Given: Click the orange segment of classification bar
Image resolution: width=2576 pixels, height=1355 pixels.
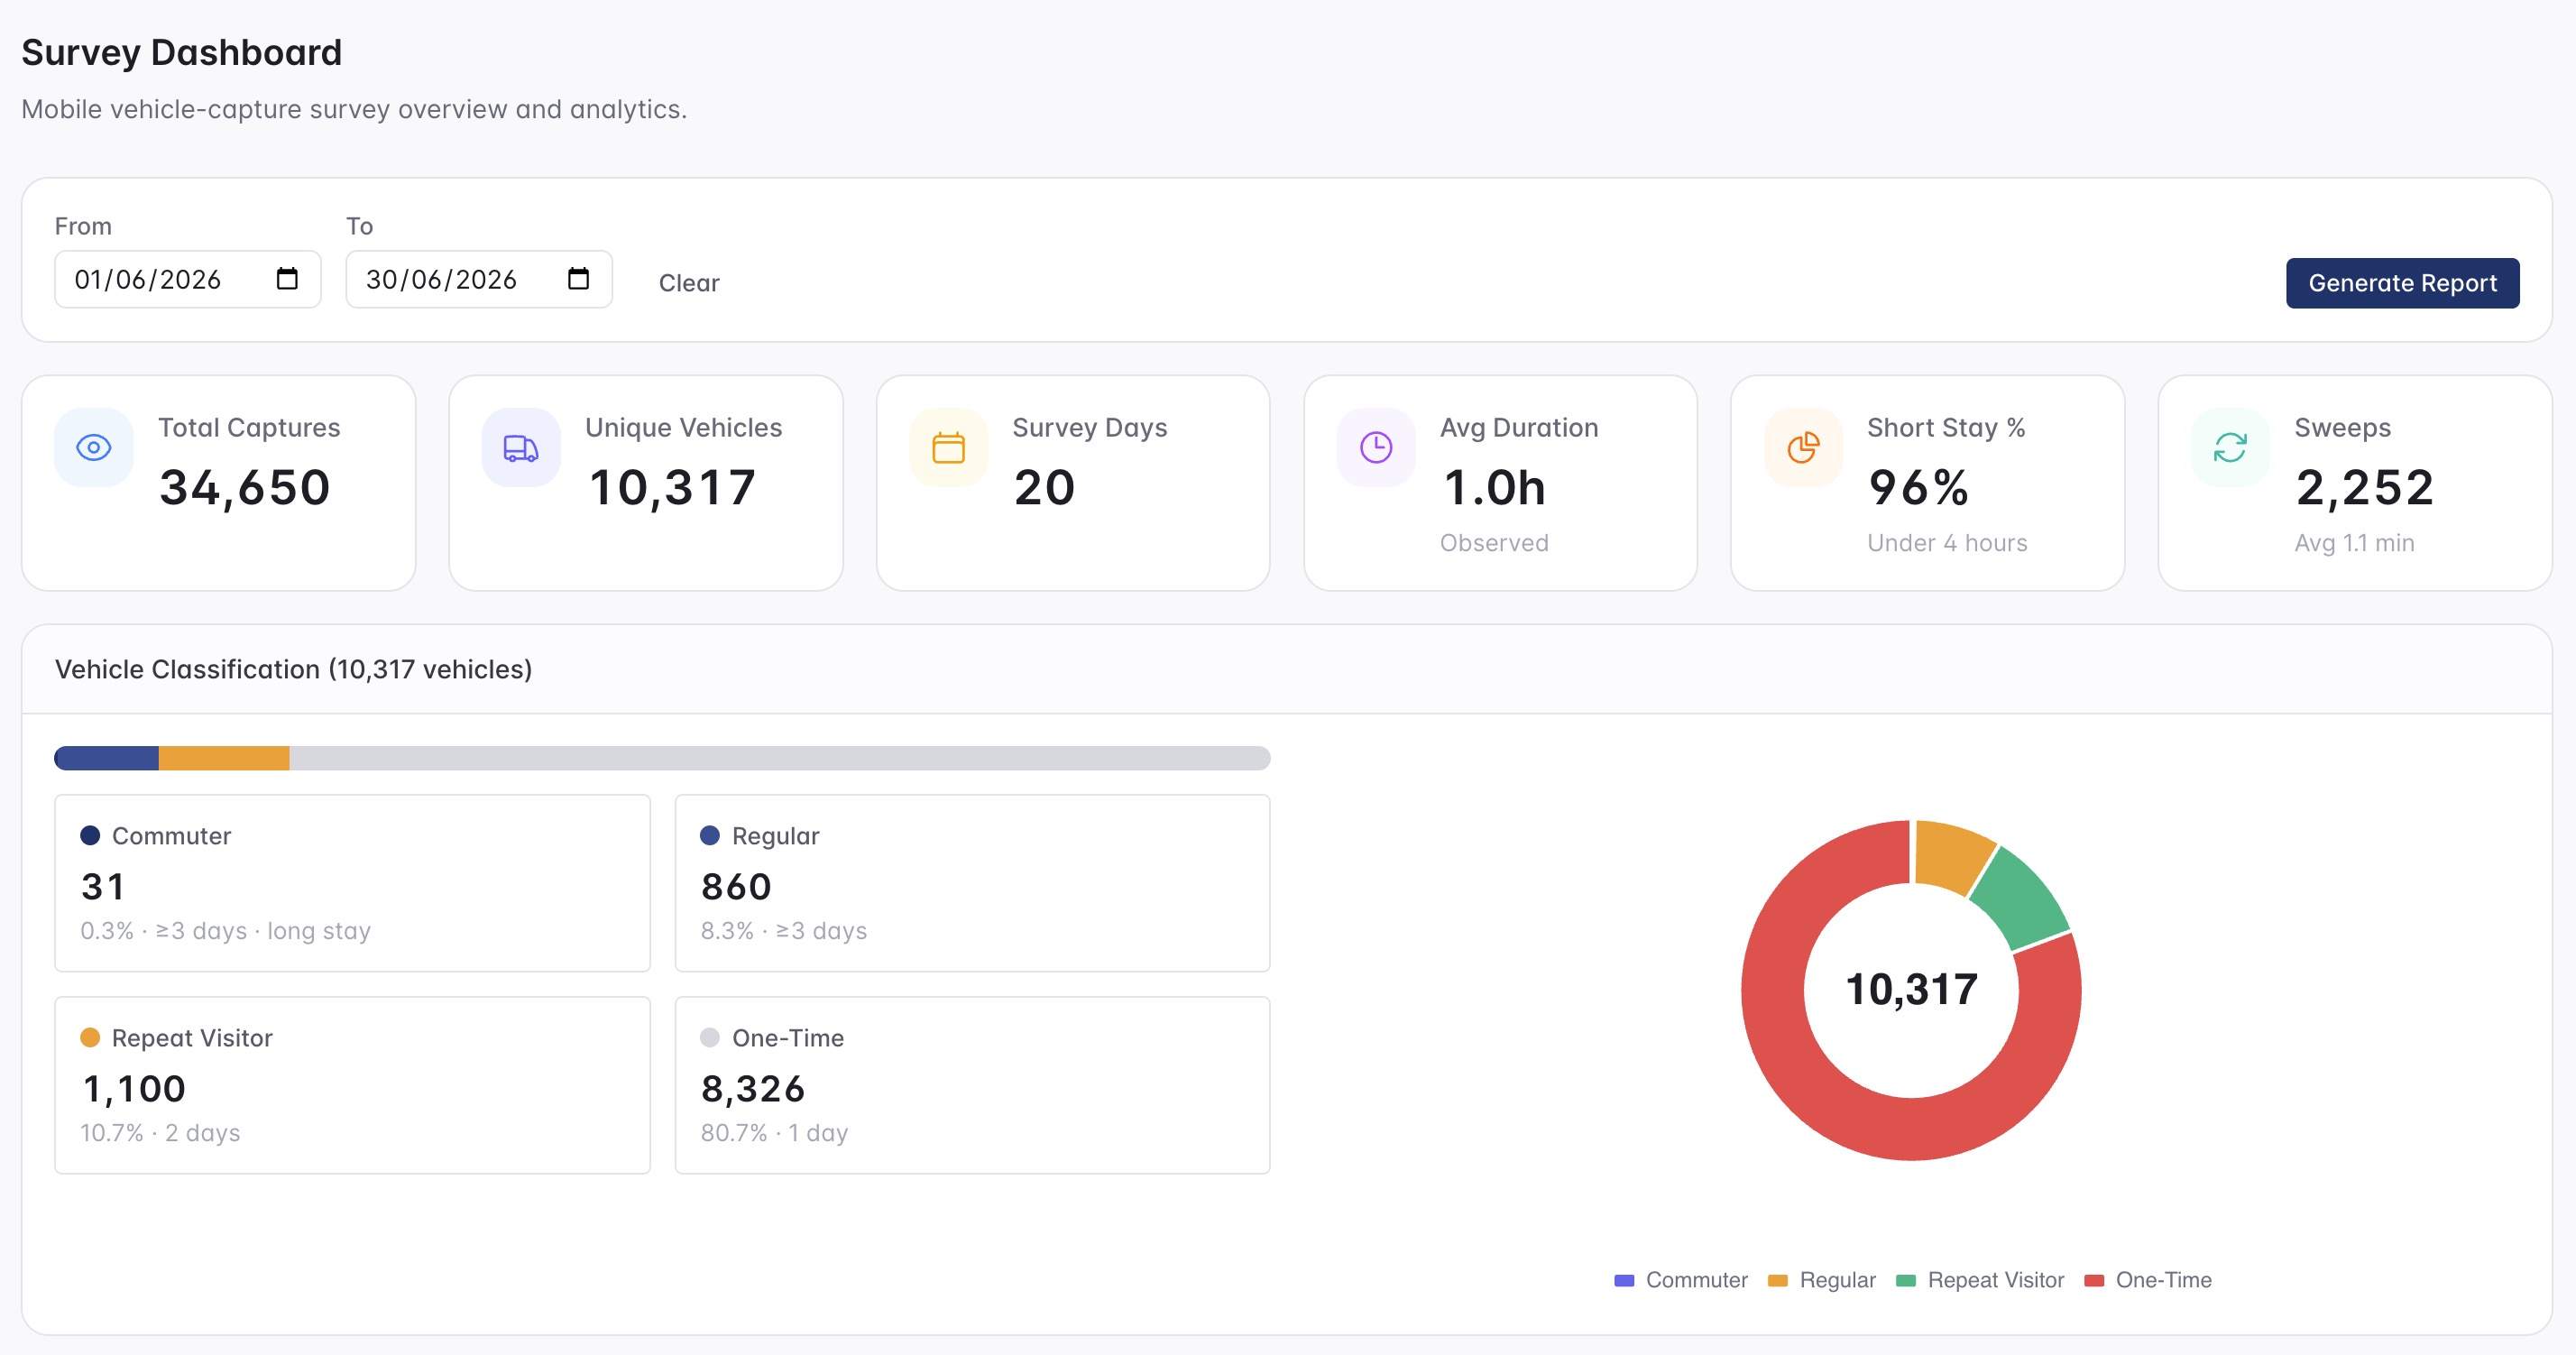Looking at the screenshot, I should click(x=224, y=758).
